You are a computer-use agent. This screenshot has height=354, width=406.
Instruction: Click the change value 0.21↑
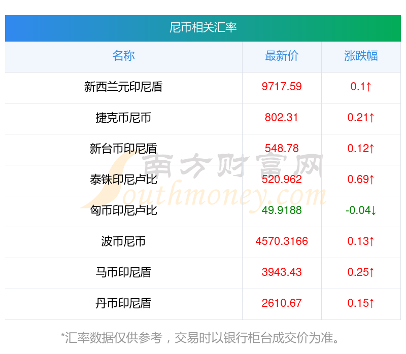click(361, 118)
